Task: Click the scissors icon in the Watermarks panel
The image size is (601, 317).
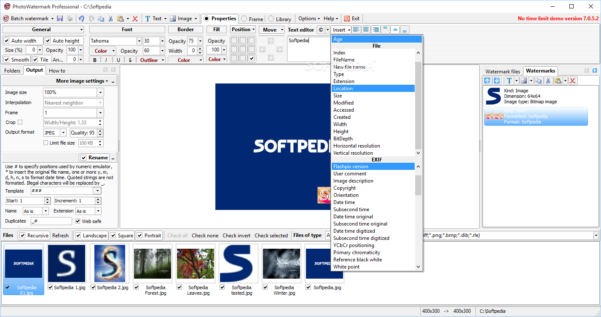Action: [548, 81]
